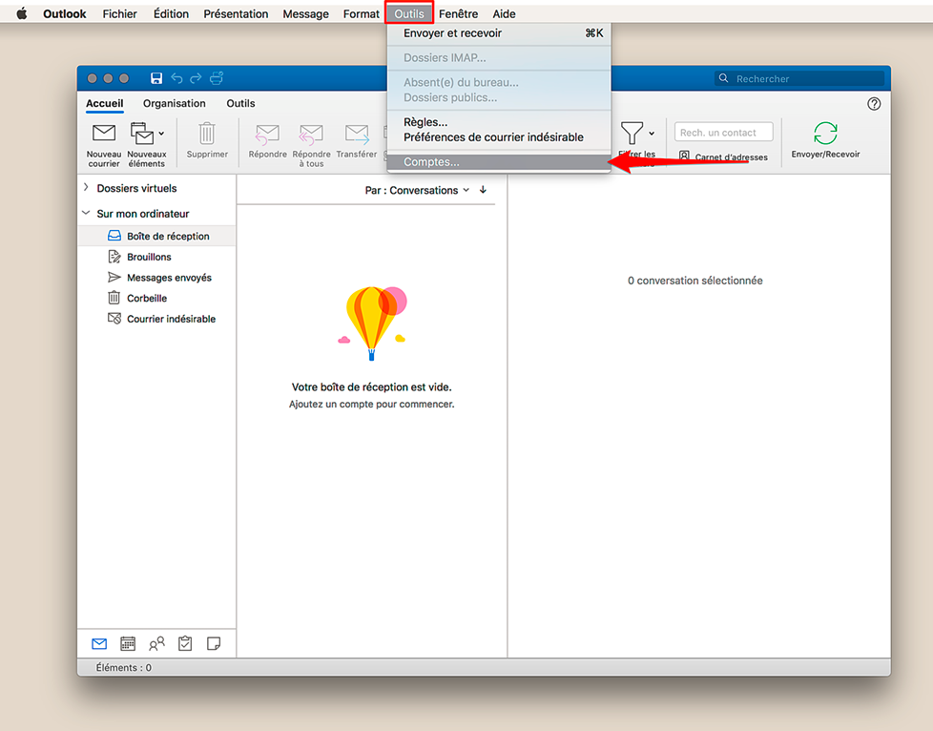Screen dimensions: 933x731
Task: Click the Envoyer/Recevoir sync icon
Action: (825, 134)
